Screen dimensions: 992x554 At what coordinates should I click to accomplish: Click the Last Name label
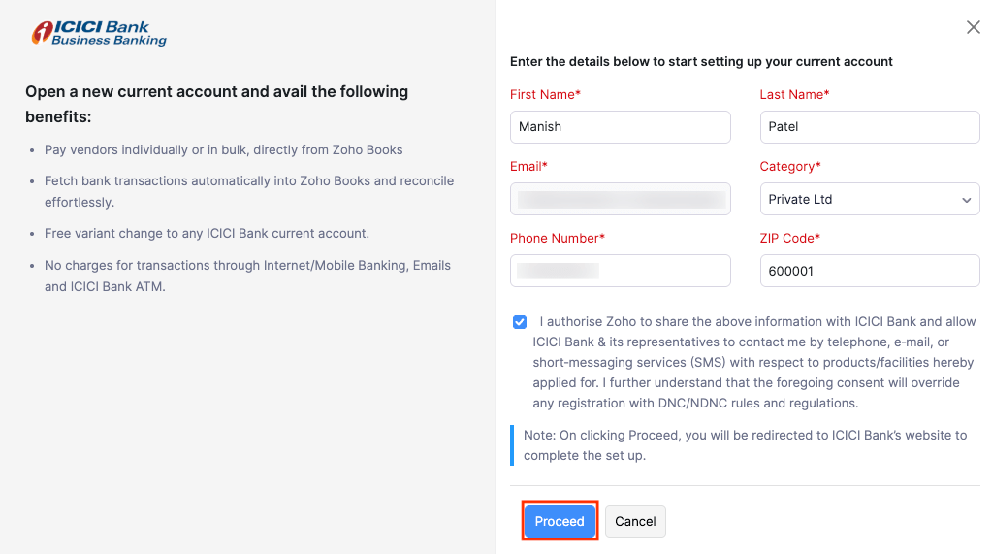point(794,94)
